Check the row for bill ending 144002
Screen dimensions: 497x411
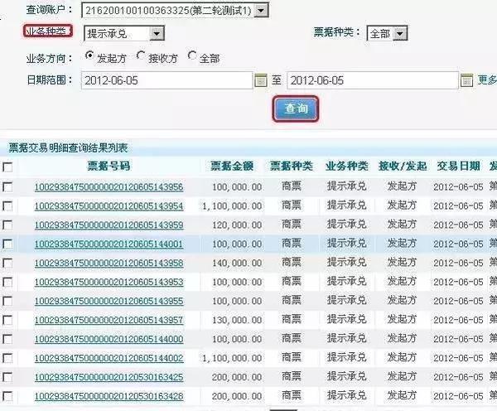7,358
